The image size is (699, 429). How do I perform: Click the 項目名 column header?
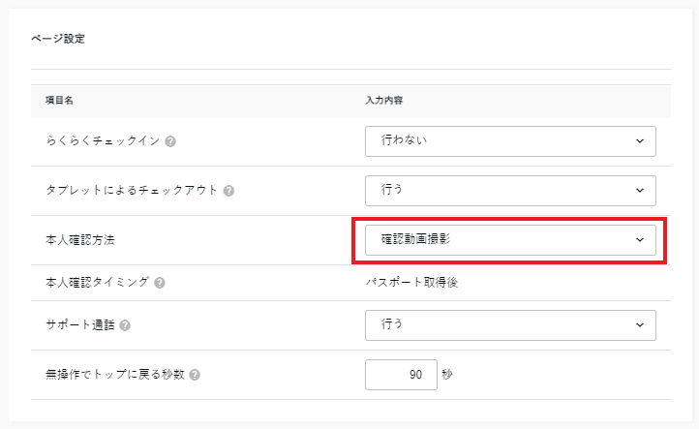[x=60, y=100]
